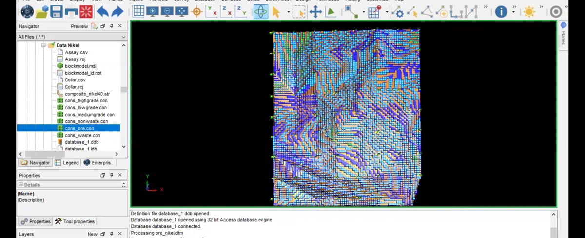Choose the dashed box select tool
Viewport: 585px width, 238px height.
point(298,11)
